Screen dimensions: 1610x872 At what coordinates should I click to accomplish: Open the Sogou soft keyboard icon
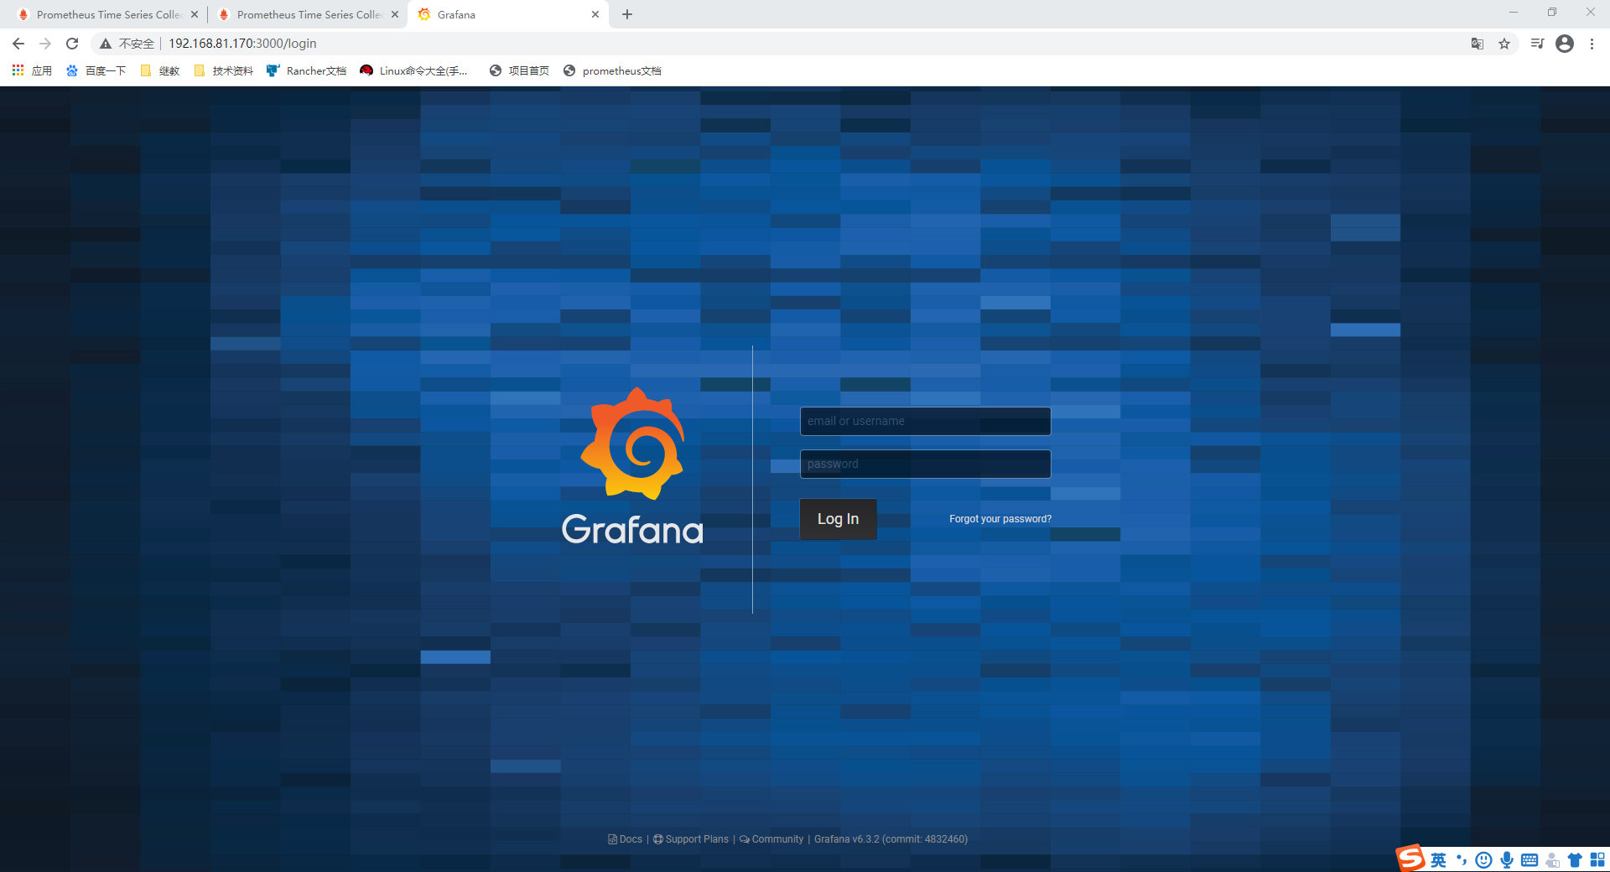(1529, 860)
